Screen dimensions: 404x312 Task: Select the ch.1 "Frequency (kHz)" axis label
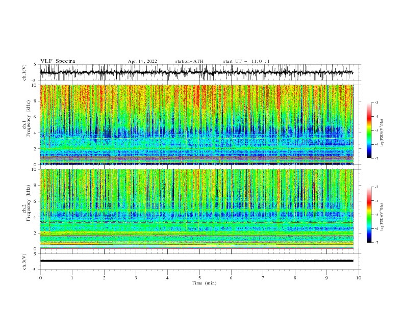pos(29,119)
